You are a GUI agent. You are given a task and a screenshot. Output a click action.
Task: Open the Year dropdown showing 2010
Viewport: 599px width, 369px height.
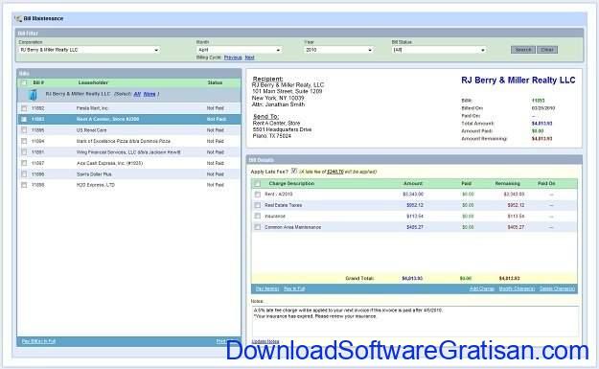338,50
